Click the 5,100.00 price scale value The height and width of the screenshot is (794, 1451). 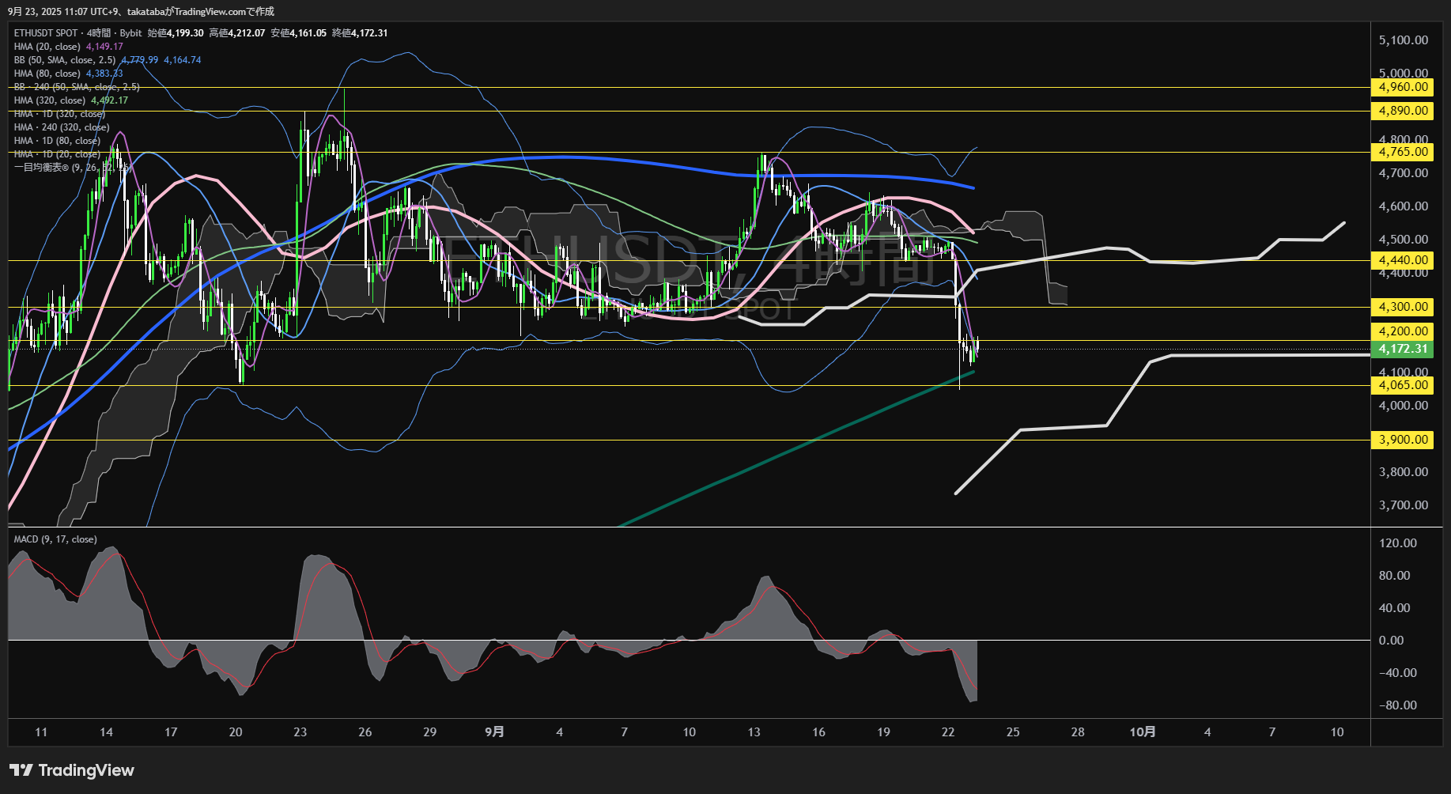1404,40
